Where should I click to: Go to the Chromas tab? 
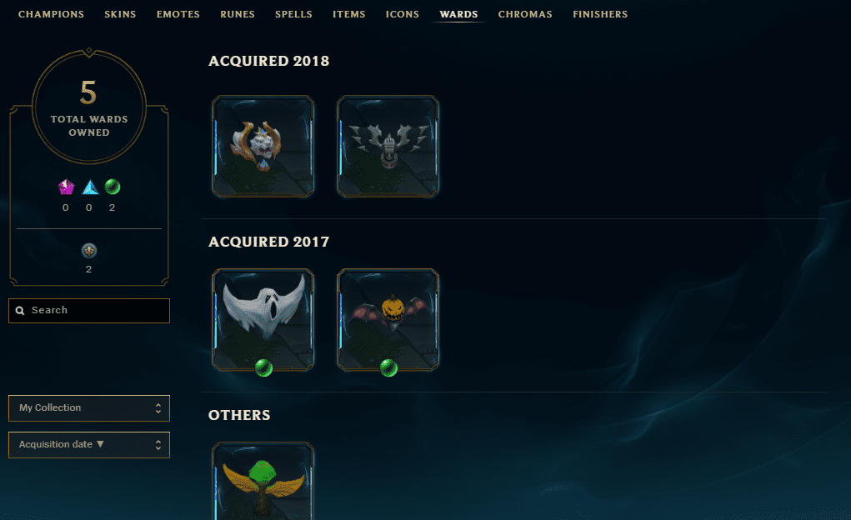525,14
